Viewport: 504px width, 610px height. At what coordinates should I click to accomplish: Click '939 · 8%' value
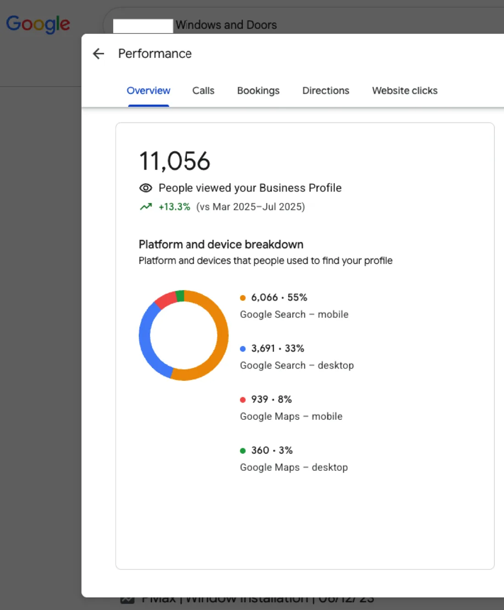tap(271, 399)
